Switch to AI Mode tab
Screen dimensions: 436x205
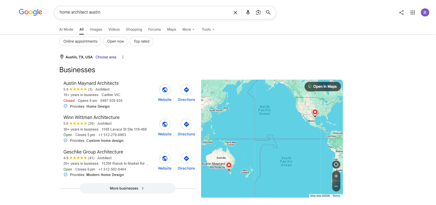coord(66,29)
